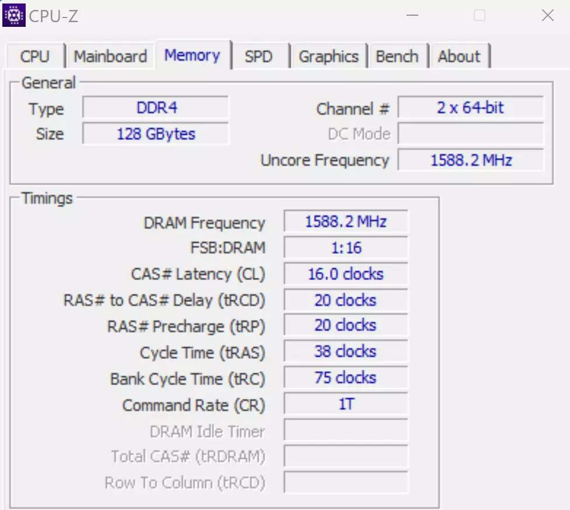This screenshot has width=570, height=510.
Task: Click the empty DRAM Idle Timer field
Action: pyautogui.click(x=346, y=429)
